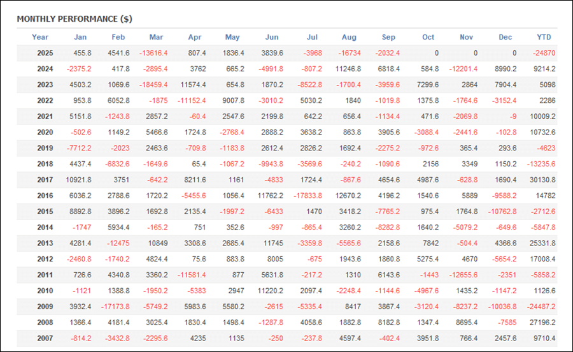Click the 2016 year row label
573x352 pixels.
click(x=45, y=196)
